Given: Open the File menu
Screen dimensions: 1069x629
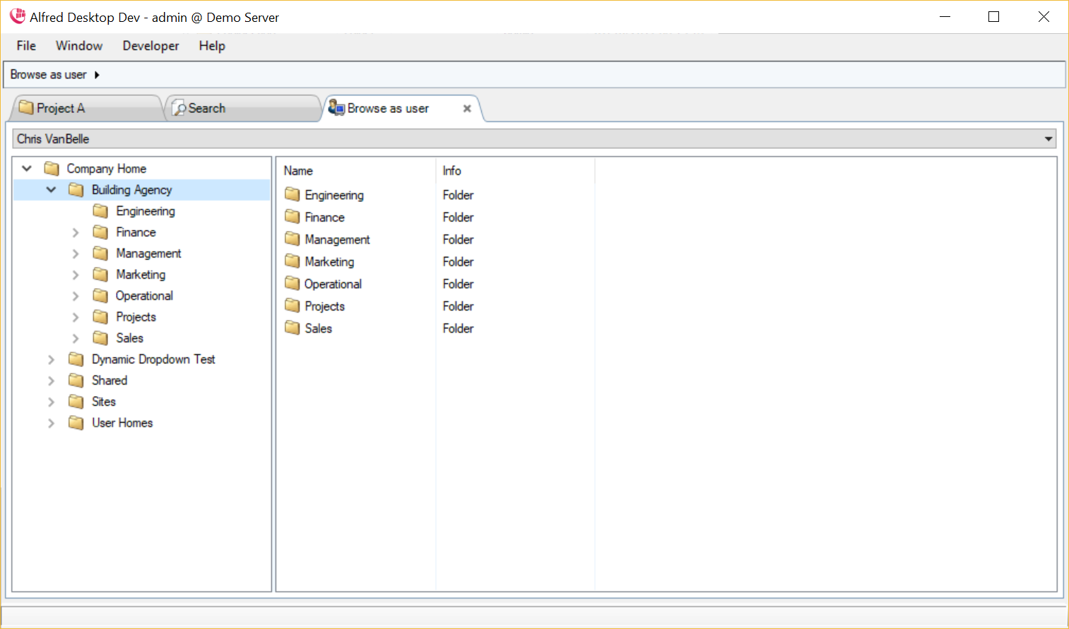Looking at the screenshot, I should point(26,46).
